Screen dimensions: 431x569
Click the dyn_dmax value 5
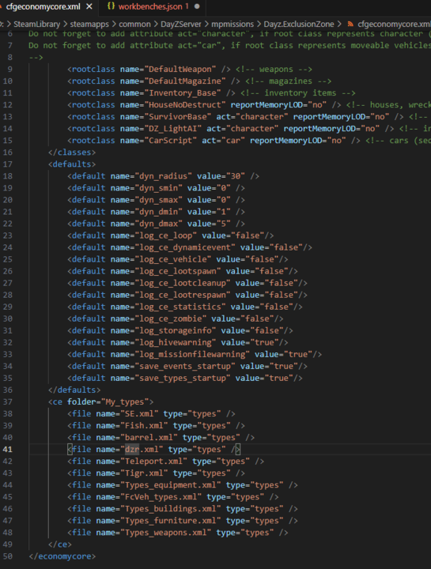coord(223,224)
